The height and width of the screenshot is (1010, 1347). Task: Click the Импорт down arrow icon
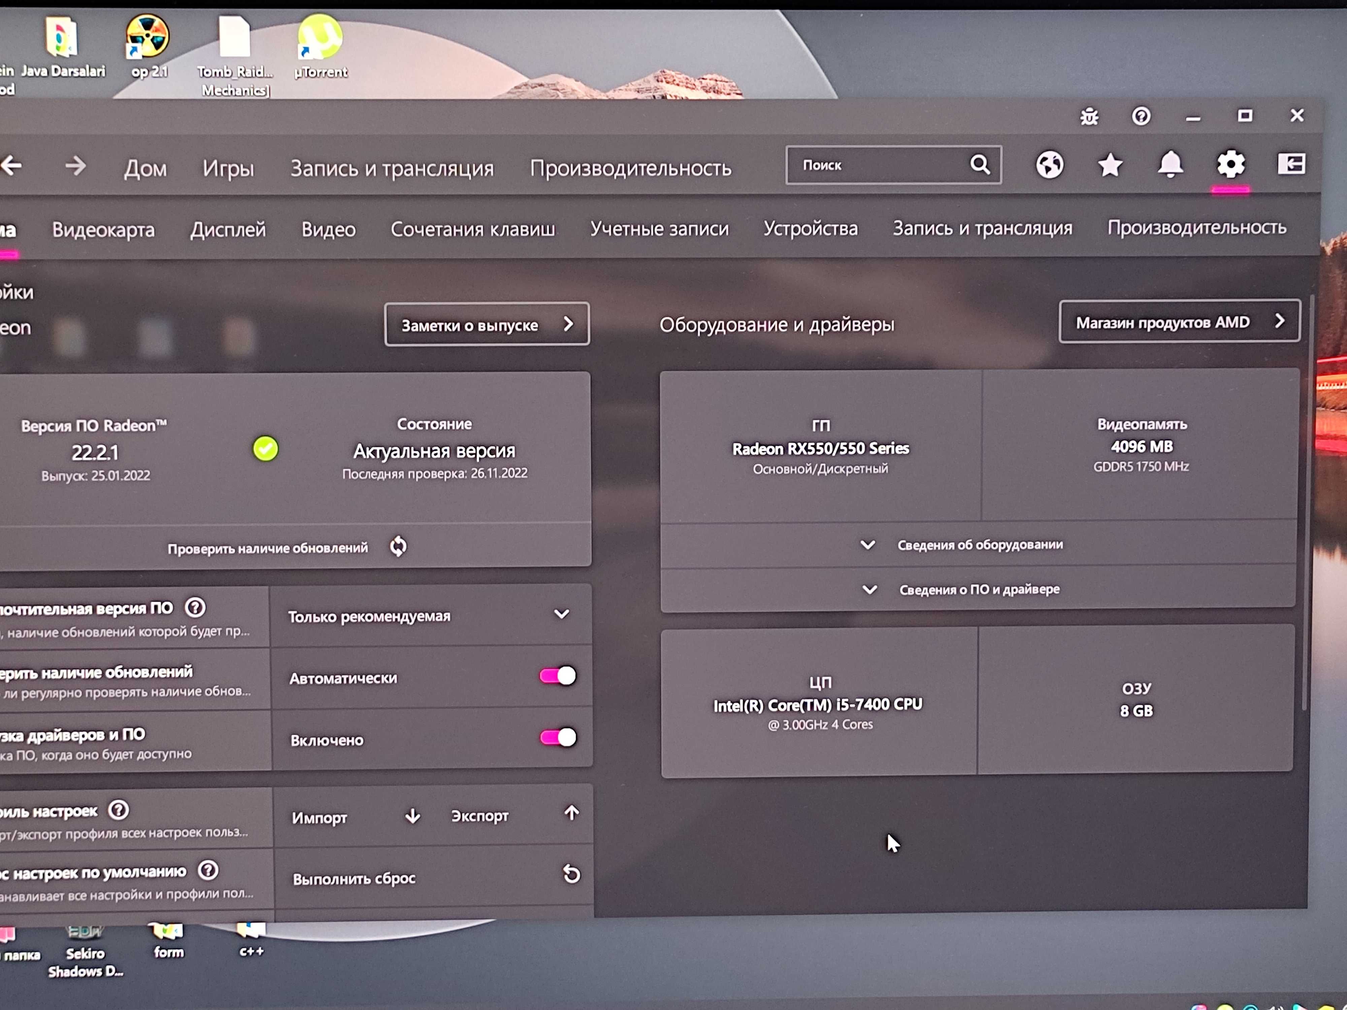(x=412, y=816)
